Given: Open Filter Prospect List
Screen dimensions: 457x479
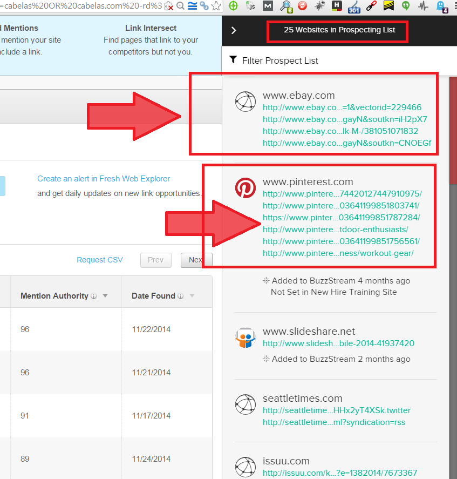Looking at the screenshot, I should click(280, 60).
